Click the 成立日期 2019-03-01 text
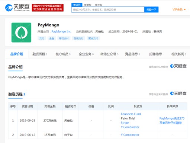This screenshot has height=143, width=190. pos(123,32)
